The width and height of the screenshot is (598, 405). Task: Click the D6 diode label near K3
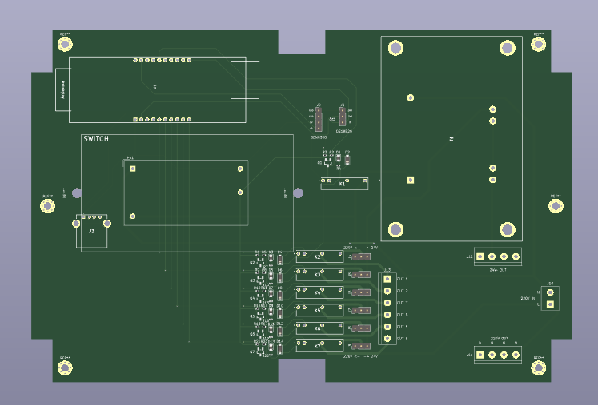pyautogui.click(x=280, y=270)
